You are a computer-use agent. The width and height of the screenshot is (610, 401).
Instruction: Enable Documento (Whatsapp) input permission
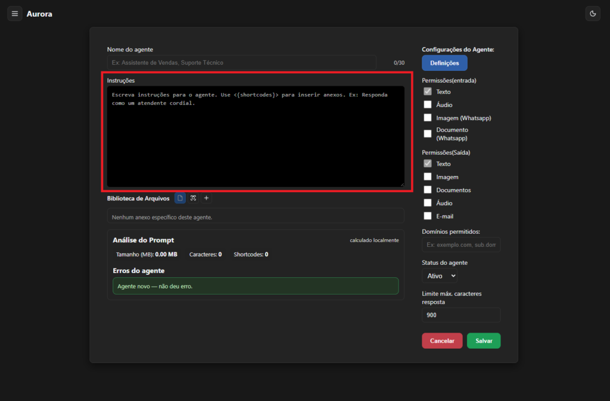point(427,134)
